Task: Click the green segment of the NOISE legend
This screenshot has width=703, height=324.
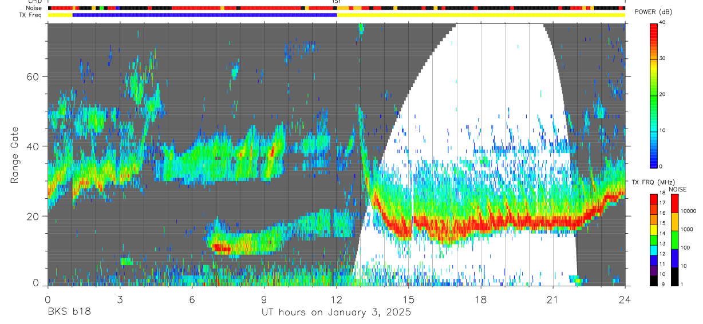Action: point(674,239)
